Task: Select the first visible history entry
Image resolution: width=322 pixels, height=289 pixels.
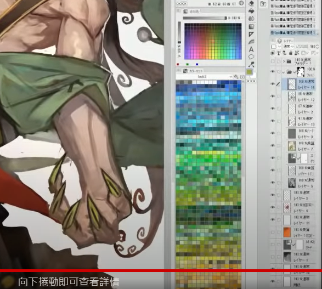Action: click(292, 1)
